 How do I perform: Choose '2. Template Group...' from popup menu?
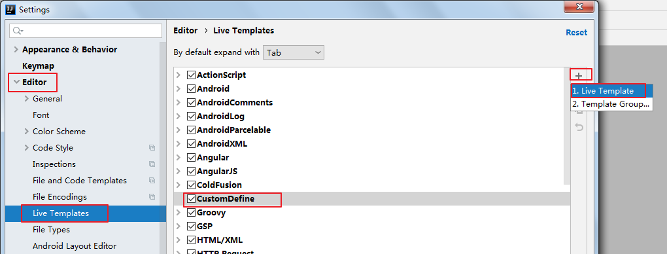(611, 104)
